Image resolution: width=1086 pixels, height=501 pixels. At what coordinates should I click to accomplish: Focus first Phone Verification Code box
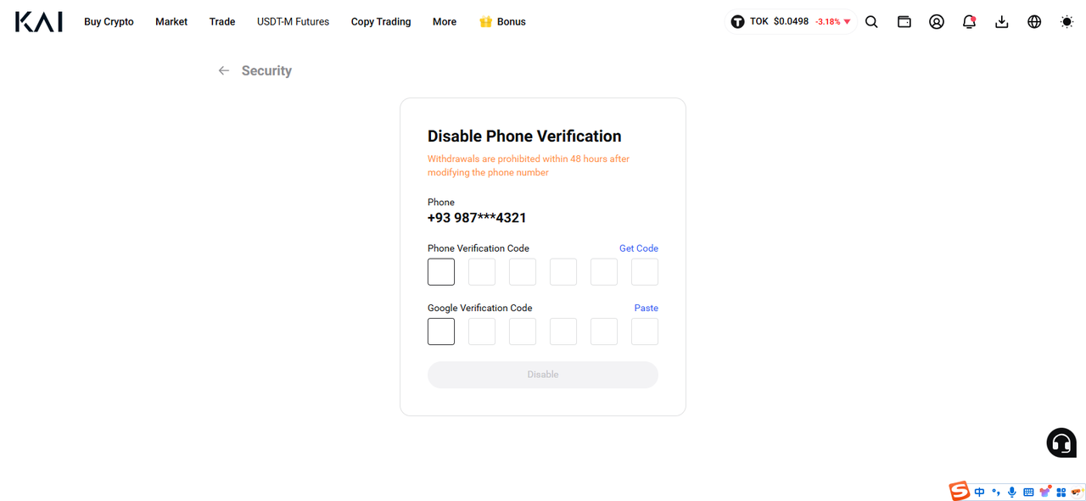pyautogui.click(x=441, y=272)
